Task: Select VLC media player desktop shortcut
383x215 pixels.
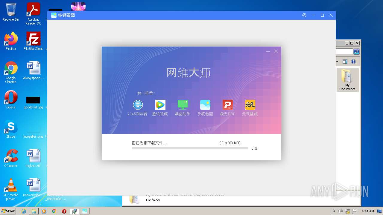Action: click(11, 189)
